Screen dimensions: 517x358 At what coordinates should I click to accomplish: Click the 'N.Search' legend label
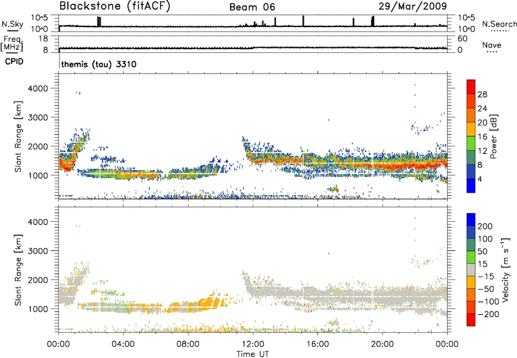click(499, 24)
